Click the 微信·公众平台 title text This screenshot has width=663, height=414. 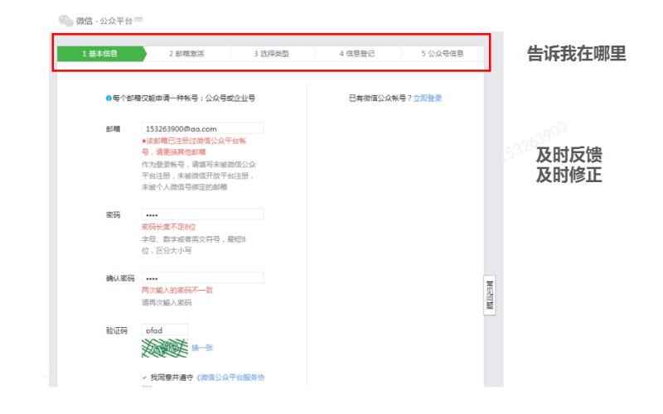(x=104, y=21)
